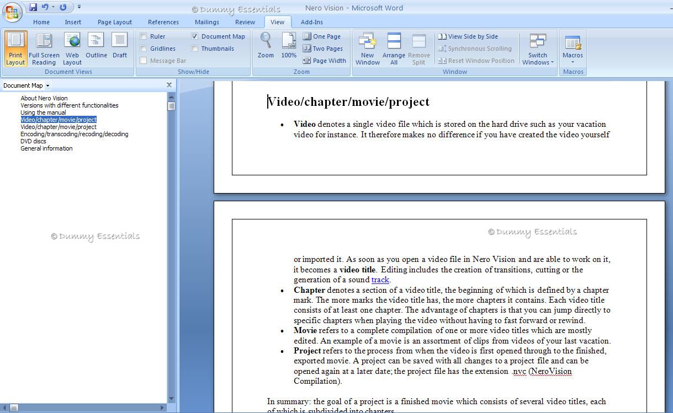Open the Office button menu
The height and width of the screenshot is (413, 673).
pyautogui.click(x=12, y=12)
